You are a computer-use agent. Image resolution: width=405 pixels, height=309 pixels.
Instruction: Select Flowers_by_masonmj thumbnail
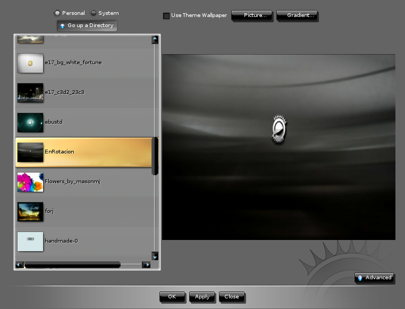(x=30, y=182)
